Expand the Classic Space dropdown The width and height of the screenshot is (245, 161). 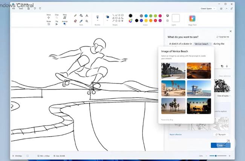pyautogui.click(x=208, y=8)
